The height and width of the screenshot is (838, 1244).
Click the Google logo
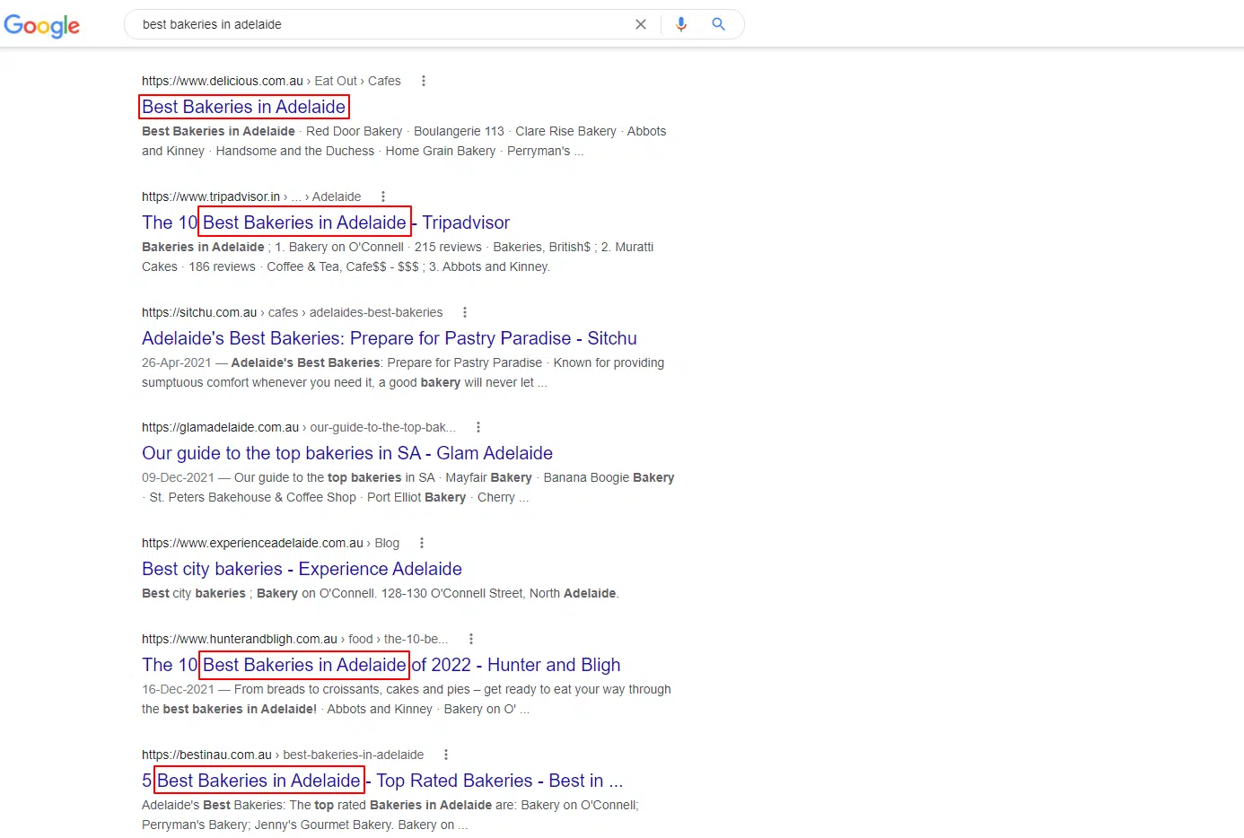pyautogui.click(x=42, y=25)
